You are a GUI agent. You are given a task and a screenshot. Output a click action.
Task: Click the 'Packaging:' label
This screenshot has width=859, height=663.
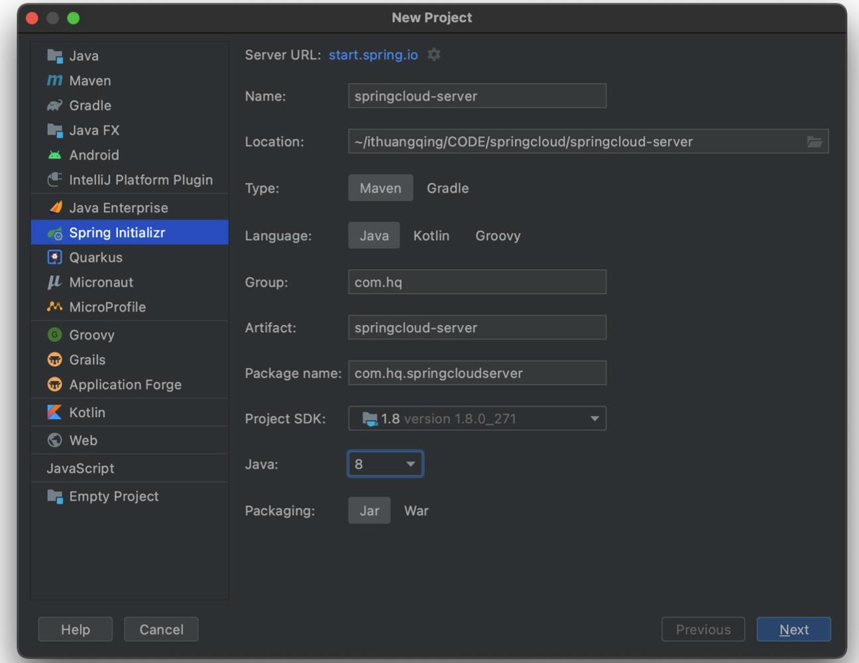pos(280,511)
